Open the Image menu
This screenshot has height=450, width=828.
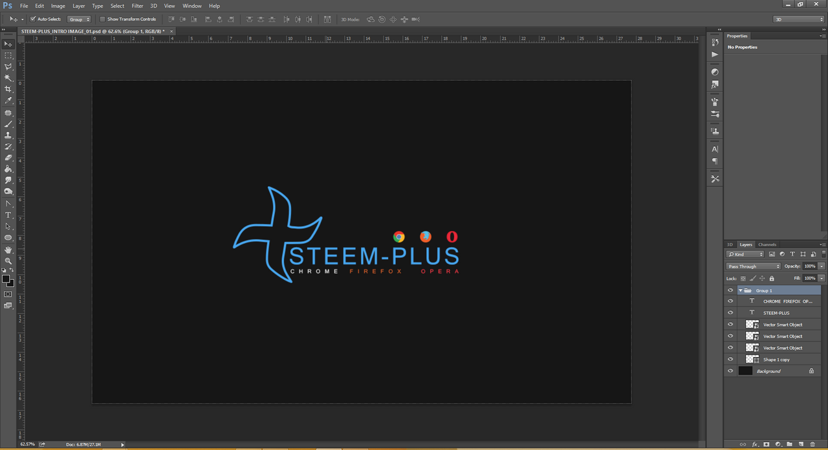pos(58,6)
